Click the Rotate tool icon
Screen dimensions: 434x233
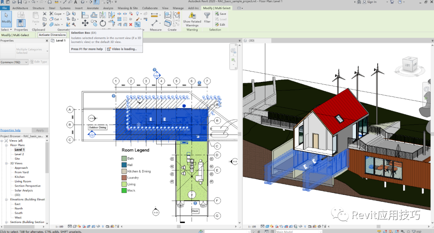103,24
